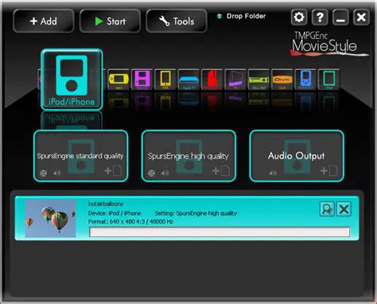Click the 'Format: 640 x 480 4:3 / 48000 Hz' text

[130, 221]
